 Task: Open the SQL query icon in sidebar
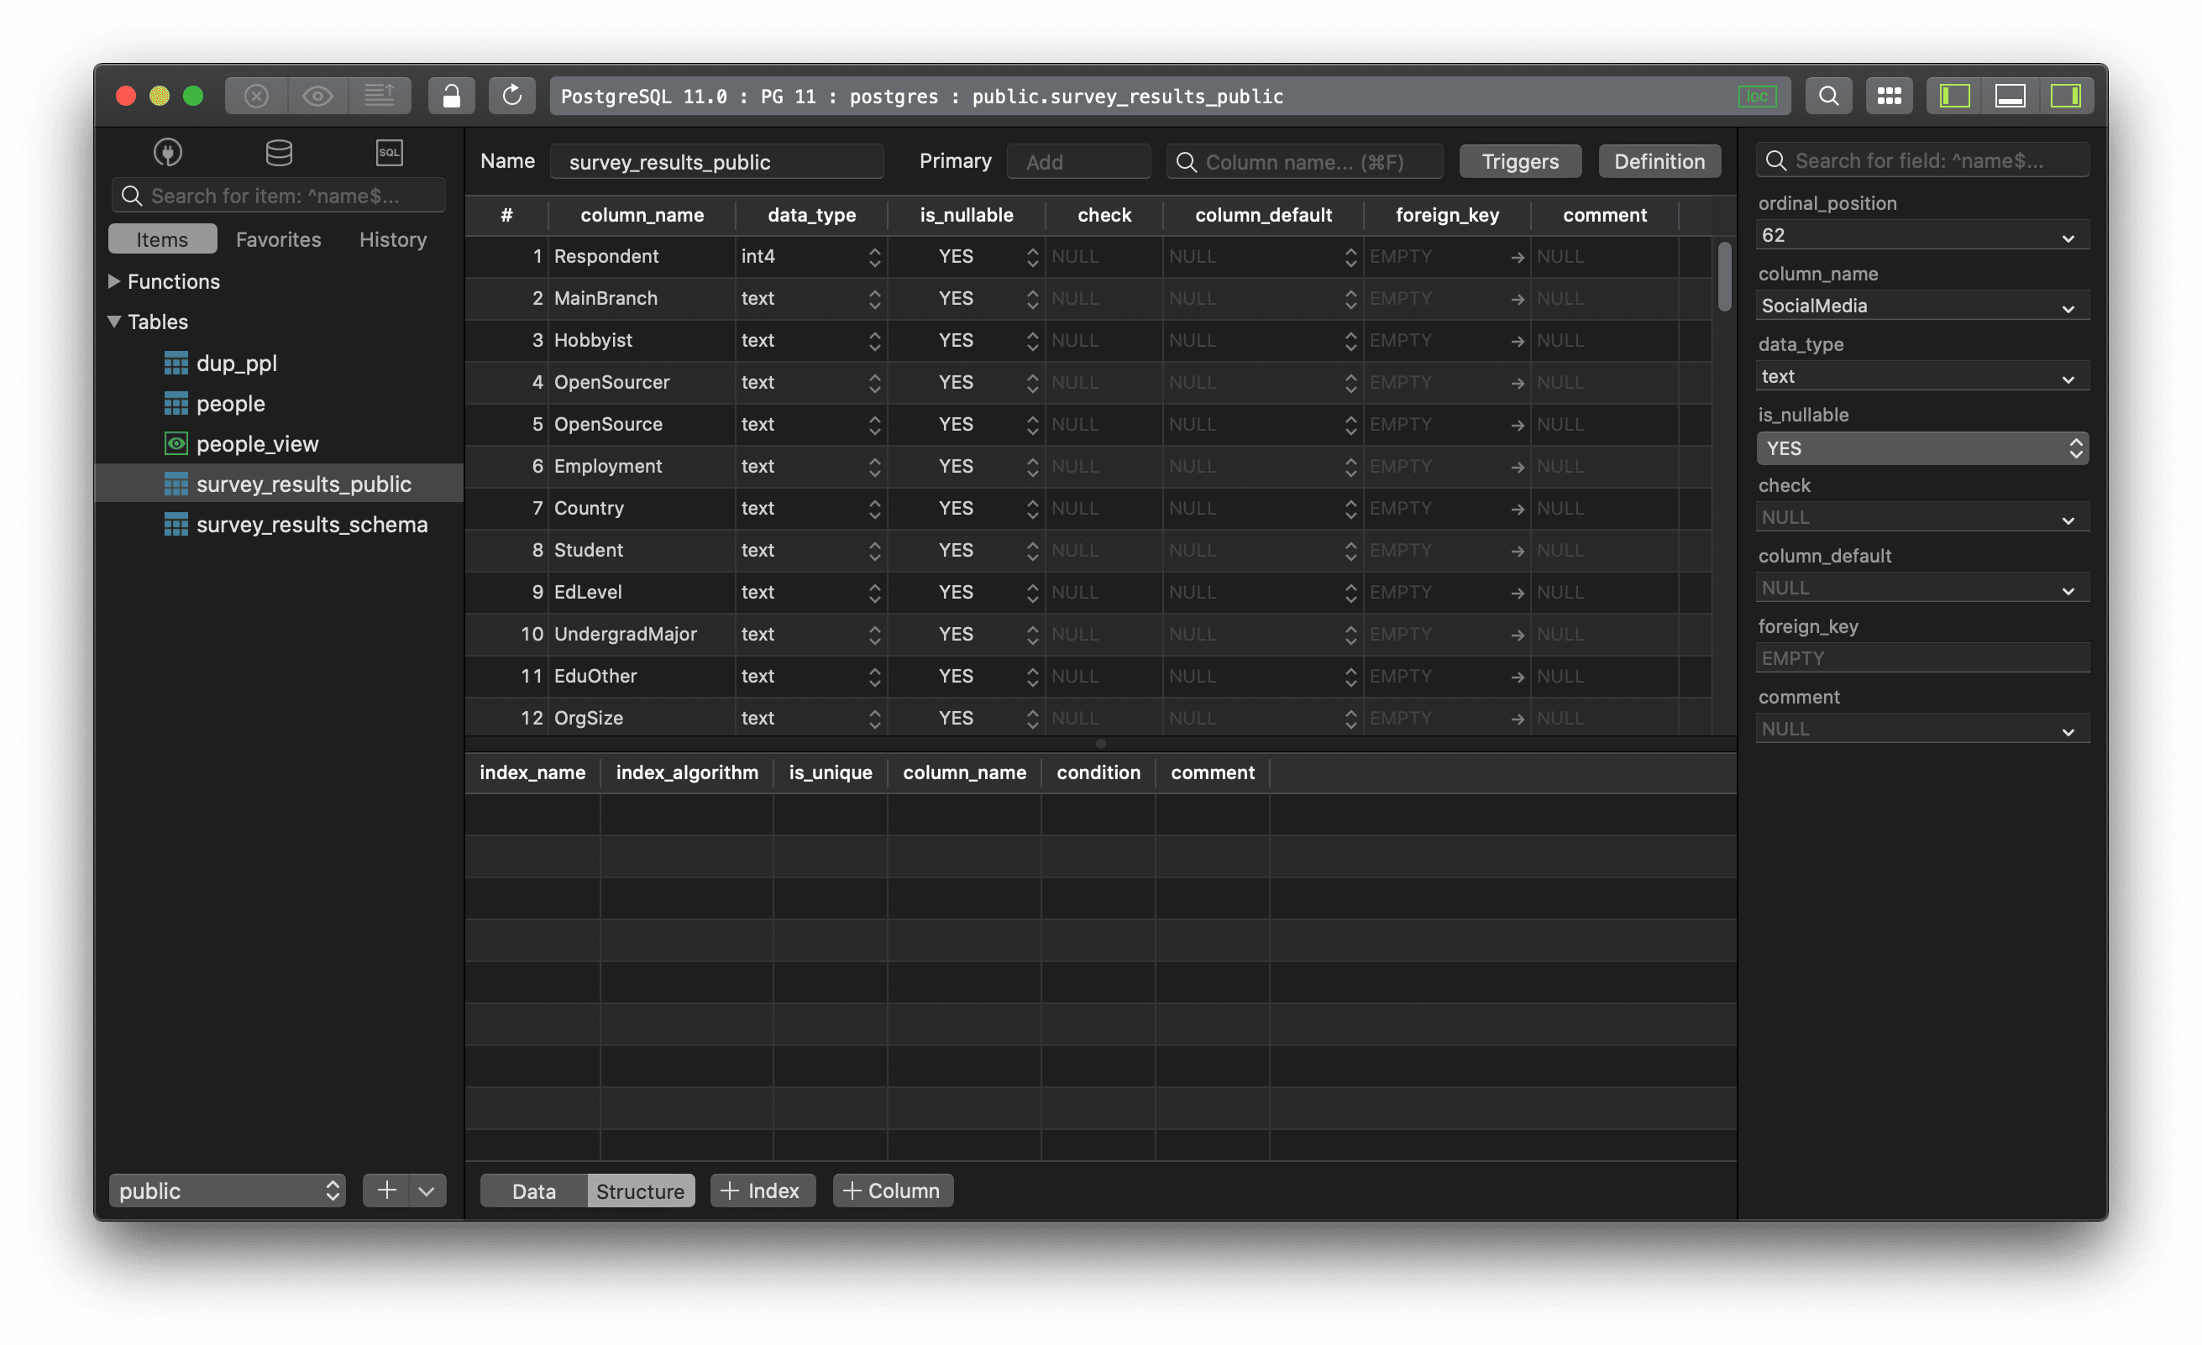390,153
